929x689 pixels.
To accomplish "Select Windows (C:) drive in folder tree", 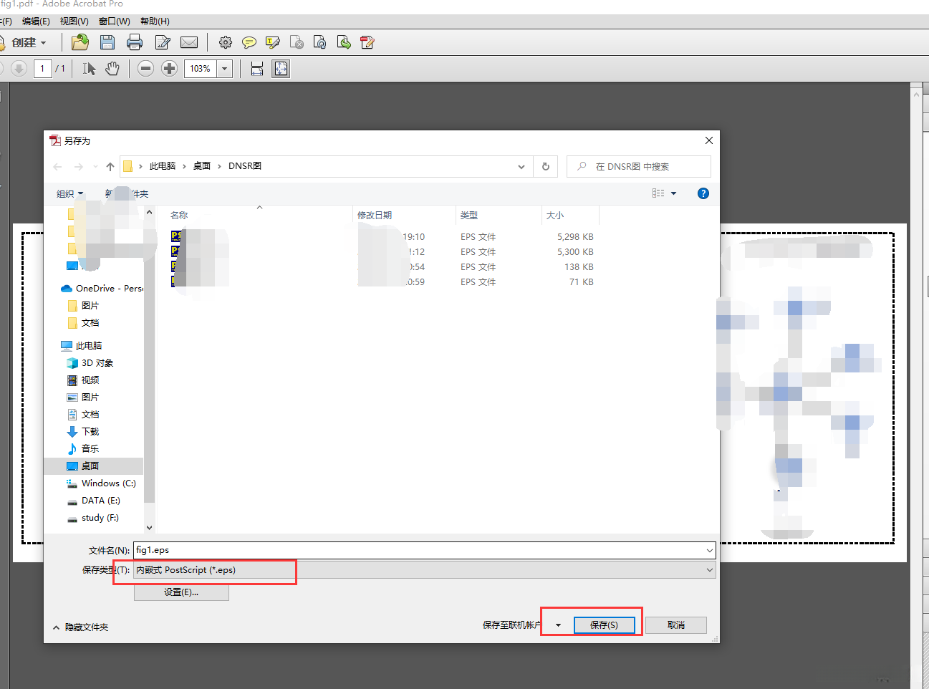I will (x=101, y=483).
